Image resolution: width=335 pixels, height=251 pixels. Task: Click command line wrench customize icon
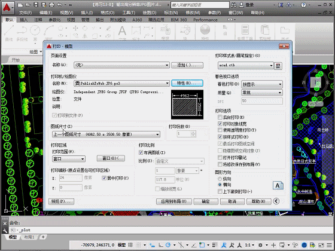click(5, 230)
